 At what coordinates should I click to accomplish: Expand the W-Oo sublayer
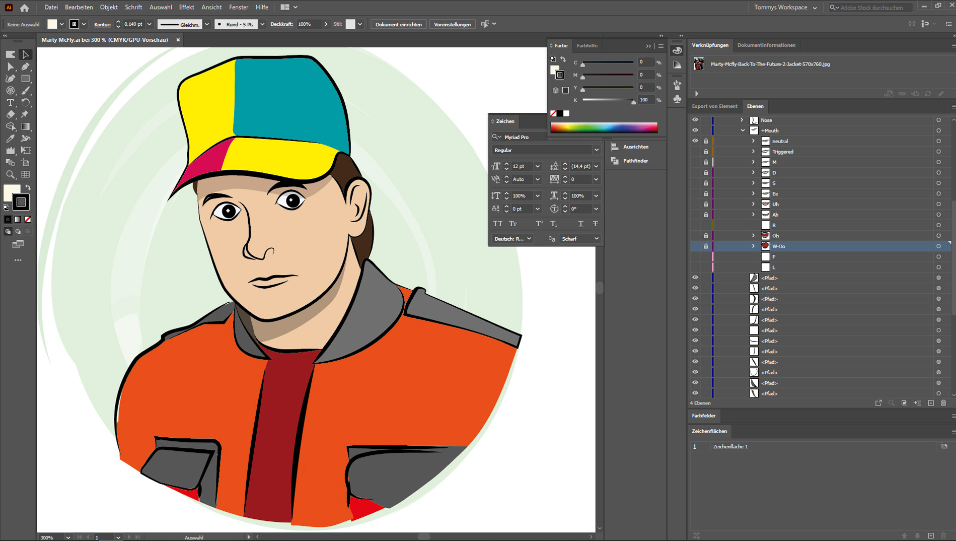coord(753,246)
